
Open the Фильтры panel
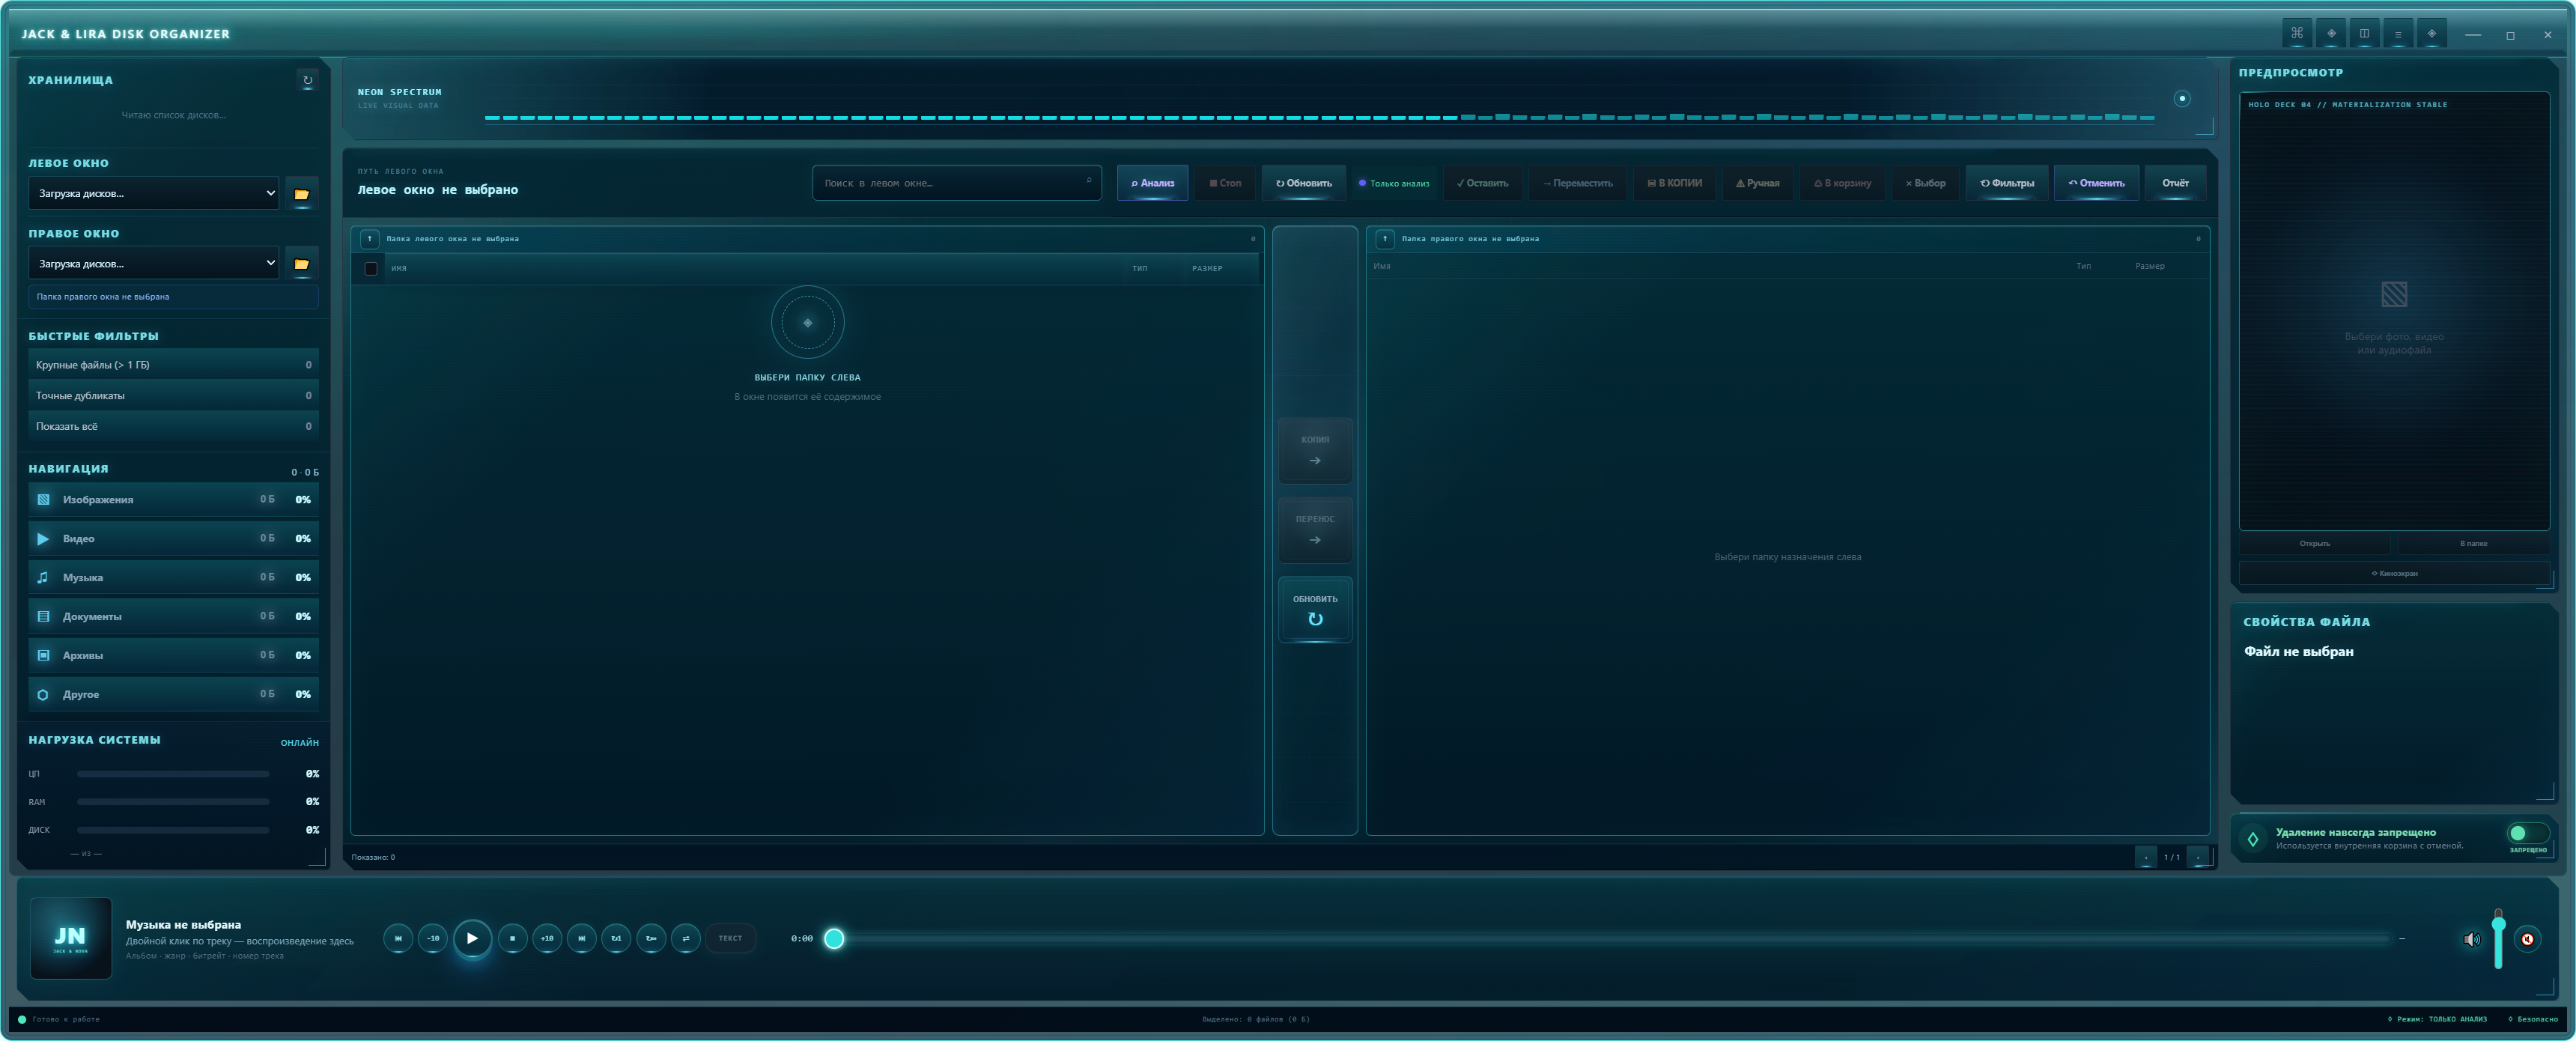pyautogui.click(x=2007, y=183)
